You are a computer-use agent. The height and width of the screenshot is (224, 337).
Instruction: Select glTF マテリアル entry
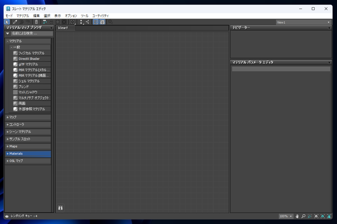(32, 64)
